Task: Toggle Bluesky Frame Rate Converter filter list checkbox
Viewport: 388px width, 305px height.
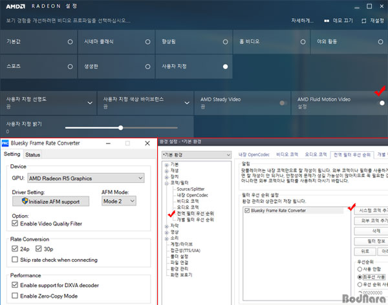Action: coord(247,211)
